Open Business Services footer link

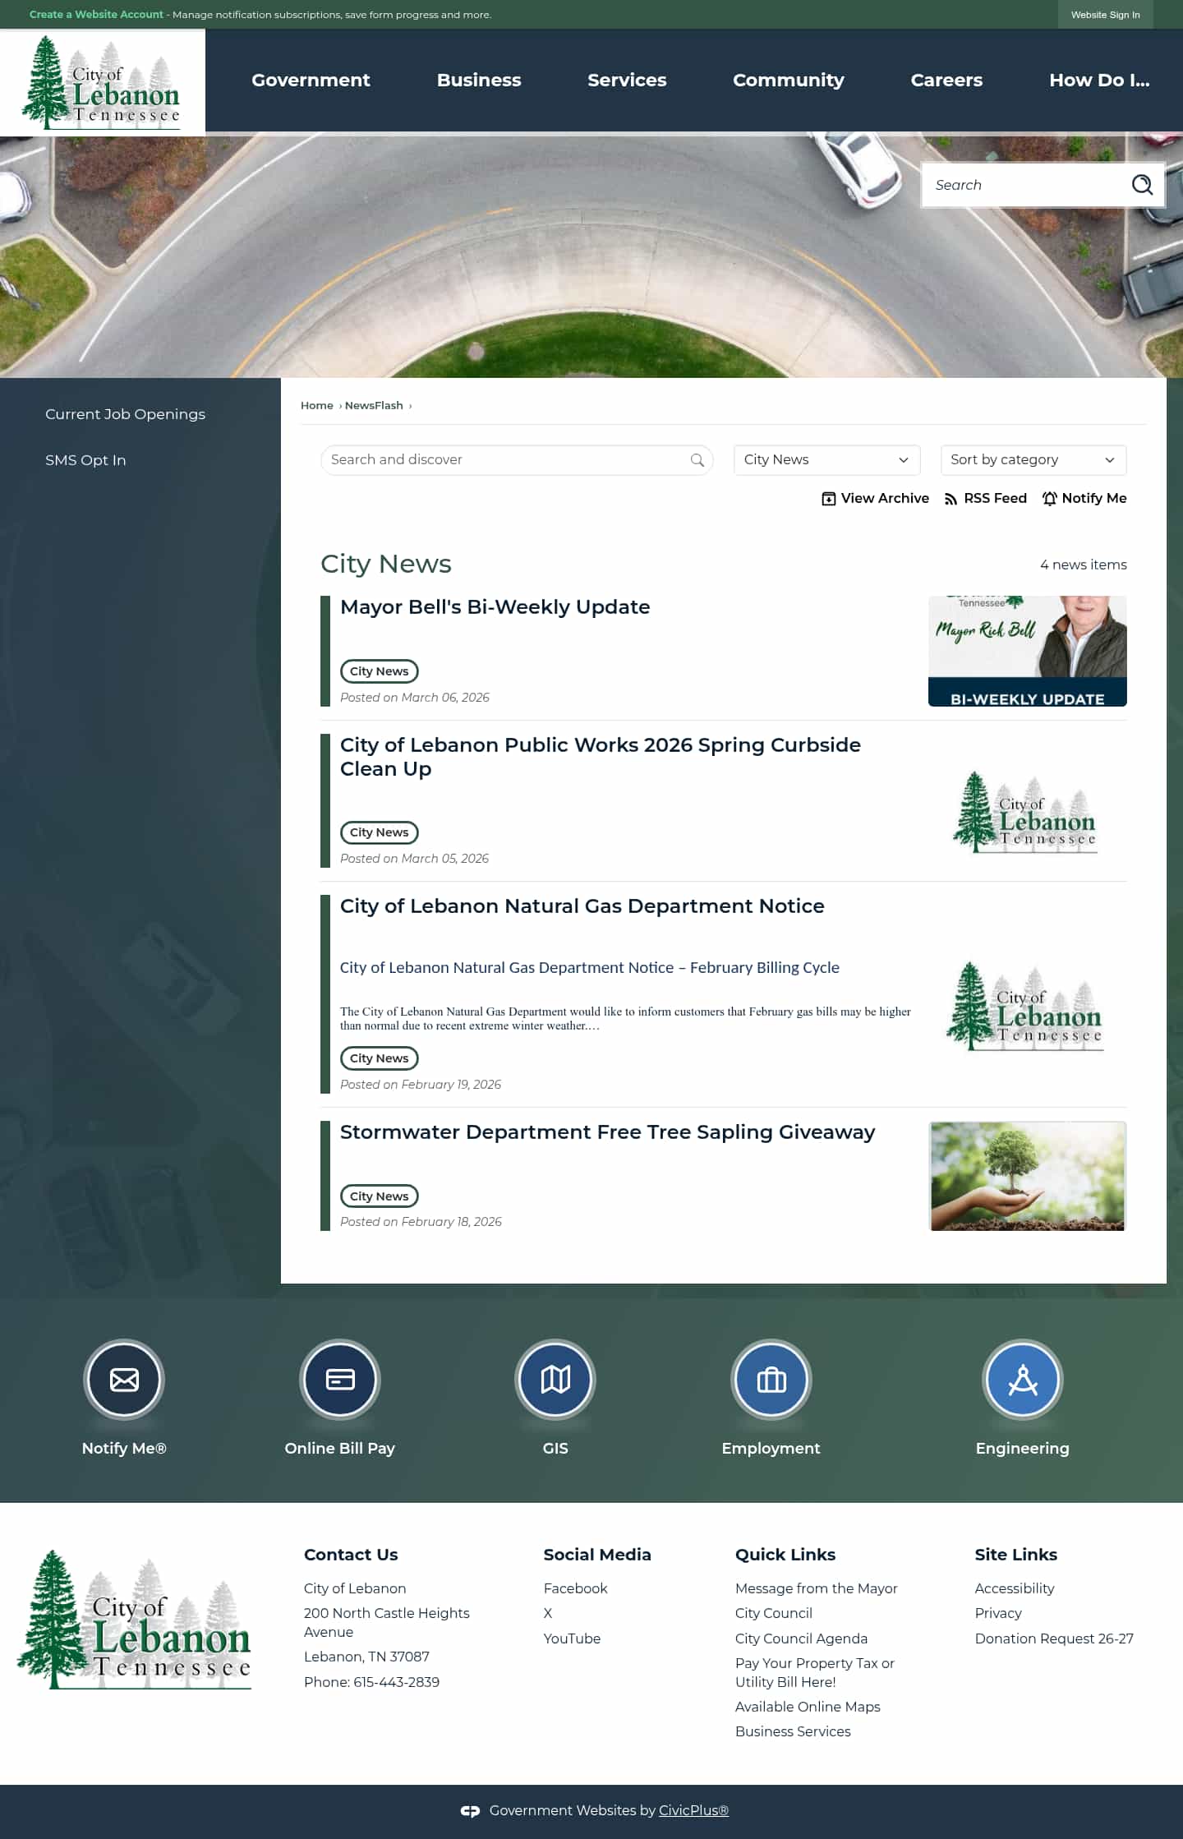click(793, 1731)
